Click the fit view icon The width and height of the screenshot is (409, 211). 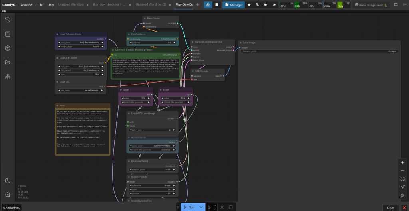[402, 179]
